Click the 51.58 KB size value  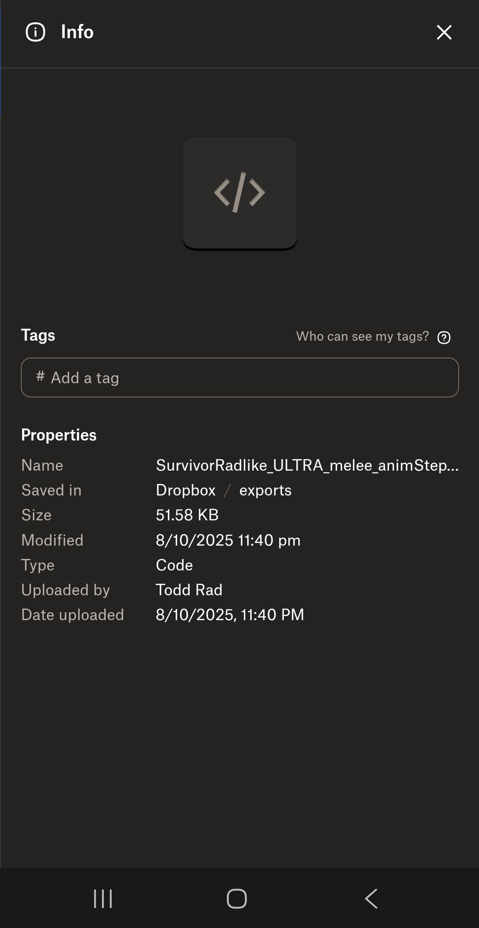pos(187,515)
